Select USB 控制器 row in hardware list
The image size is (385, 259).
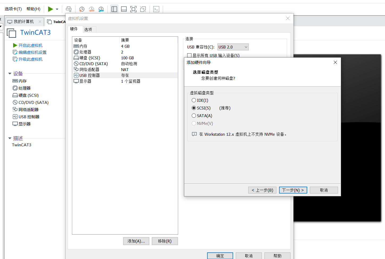[125, 75]
